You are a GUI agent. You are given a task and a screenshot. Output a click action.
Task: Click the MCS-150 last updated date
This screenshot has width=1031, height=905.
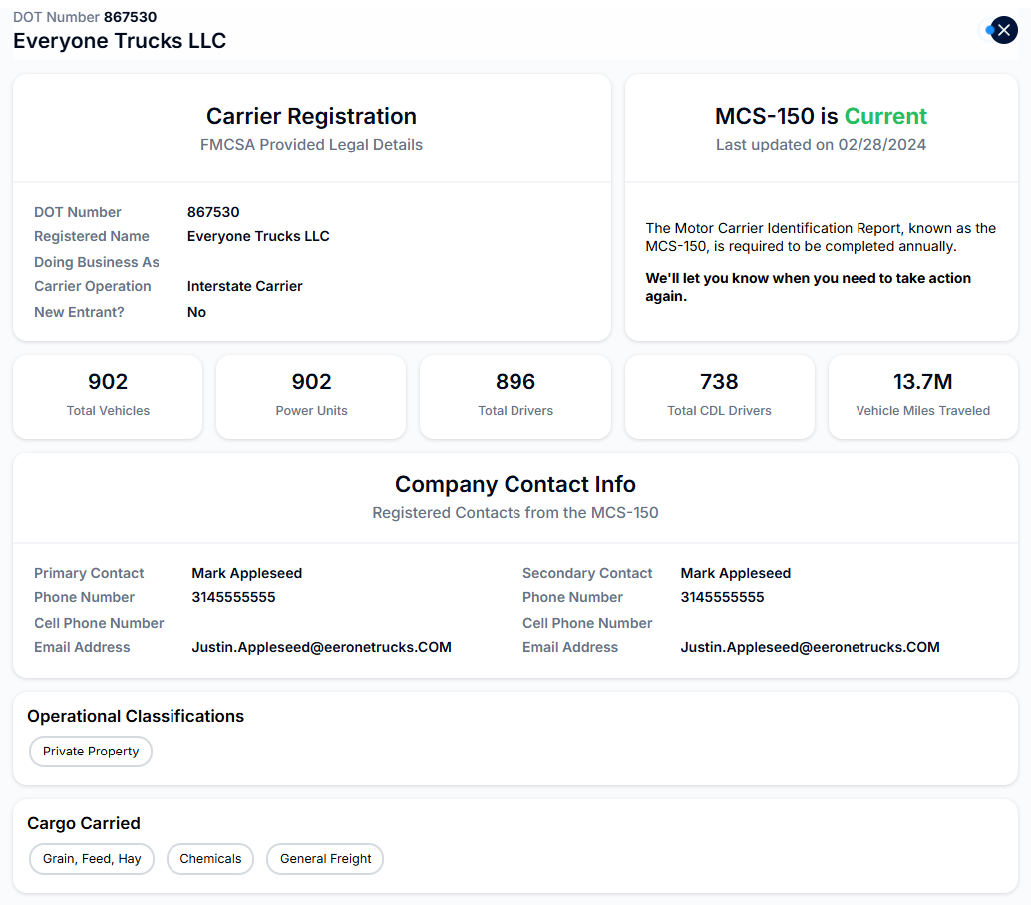881,145
